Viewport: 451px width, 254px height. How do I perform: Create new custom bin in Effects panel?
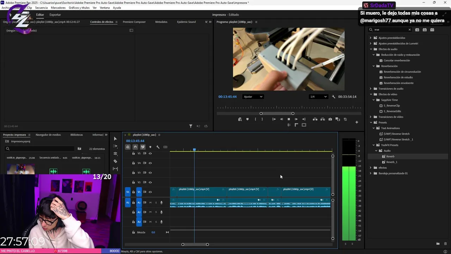[438, 244]
